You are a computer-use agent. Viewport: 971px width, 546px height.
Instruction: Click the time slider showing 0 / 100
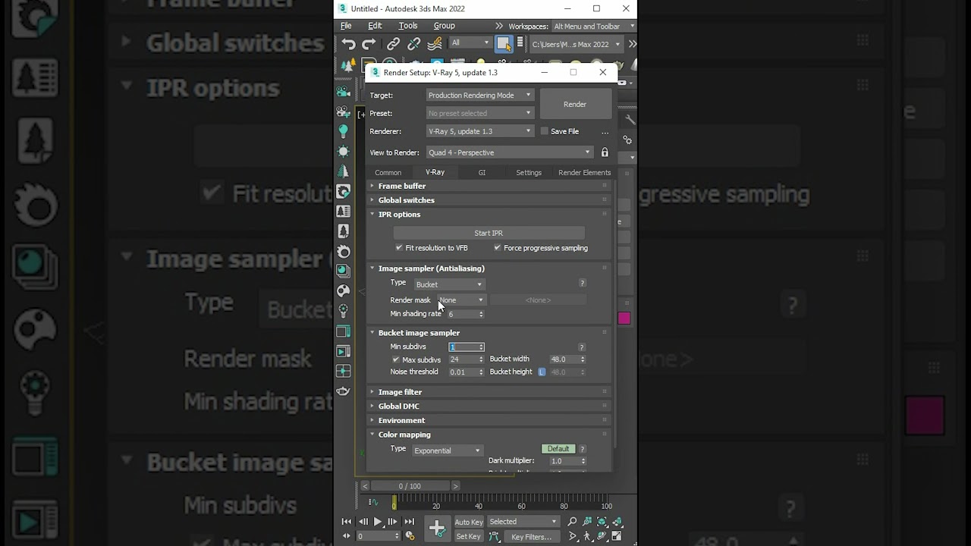coord(410,486)
